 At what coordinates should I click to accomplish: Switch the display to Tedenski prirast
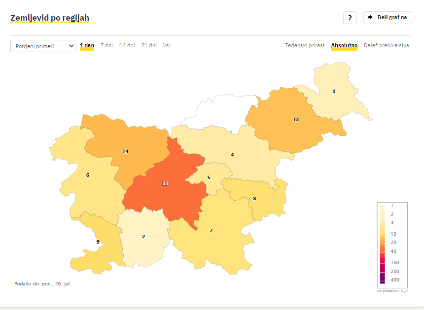coord(305,45)
